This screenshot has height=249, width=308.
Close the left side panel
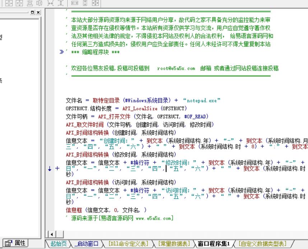(x=38, y=12)
